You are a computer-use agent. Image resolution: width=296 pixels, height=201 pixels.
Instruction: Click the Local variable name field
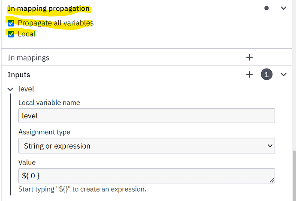pos(146,116)
